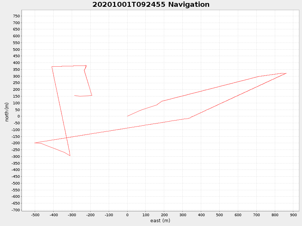
Task: Select the -50 north axis label
Action: [17, 123]
